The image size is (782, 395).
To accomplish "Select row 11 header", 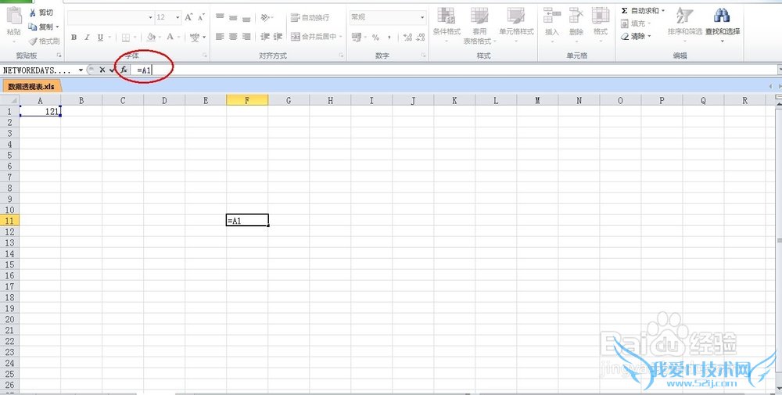I will 9,221.
